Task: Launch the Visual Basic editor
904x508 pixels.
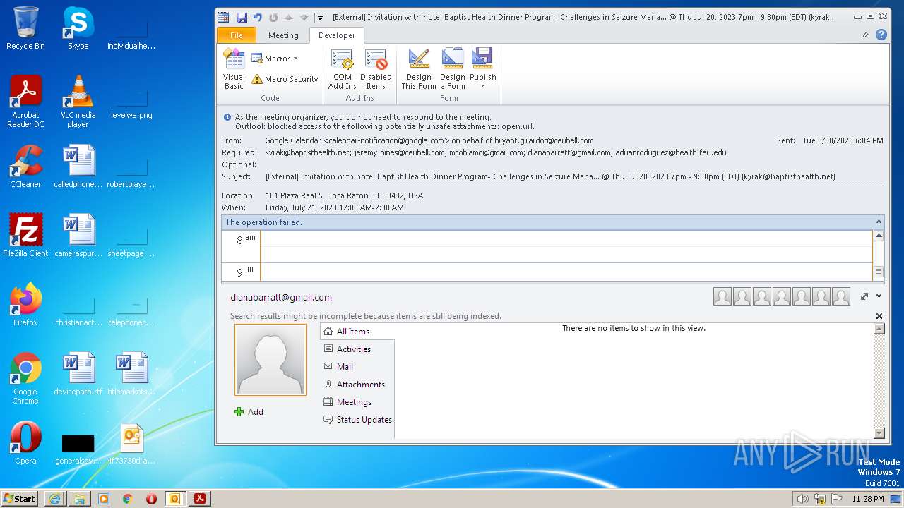Action: tap(234, 69)
